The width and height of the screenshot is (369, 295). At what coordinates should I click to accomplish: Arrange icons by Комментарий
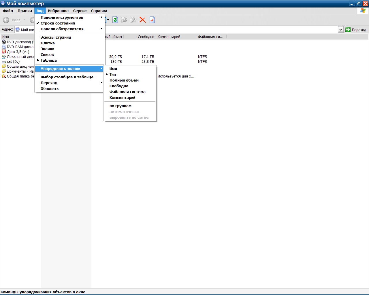pos(130,97)
